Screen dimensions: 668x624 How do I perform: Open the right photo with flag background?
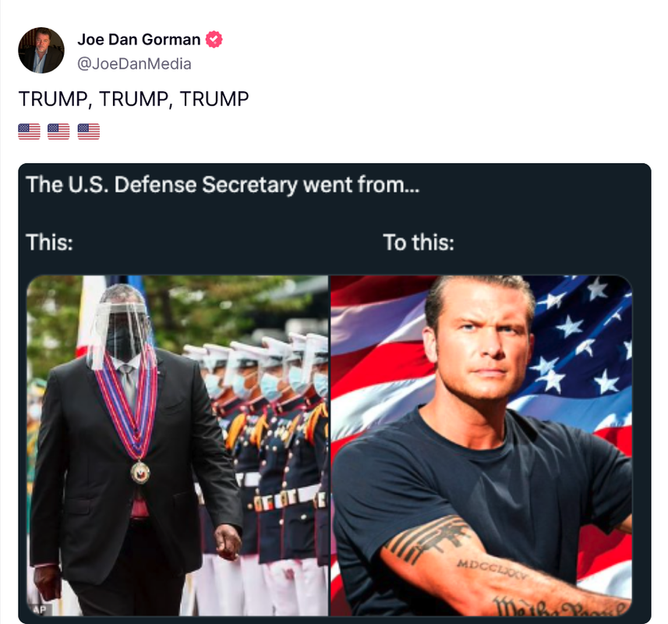[482, 445]
